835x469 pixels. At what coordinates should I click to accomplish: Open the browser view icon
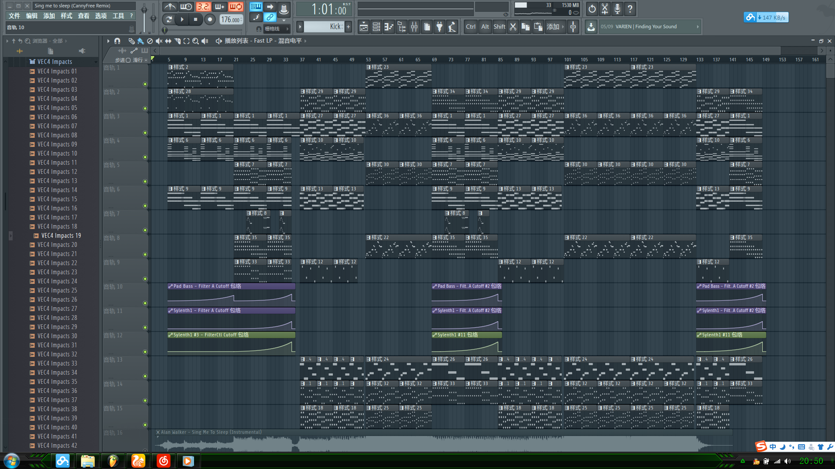pyautogui.click(x=402, y=27)
